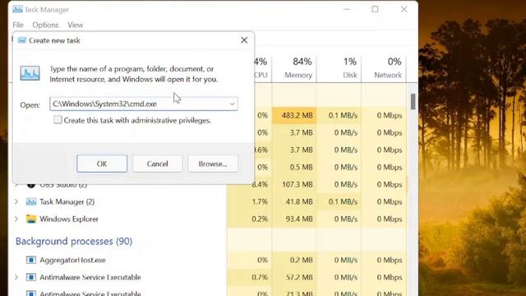526x296 pixels.
Task: Select the Windows Explorer process name
Action: tap(69, 219)
